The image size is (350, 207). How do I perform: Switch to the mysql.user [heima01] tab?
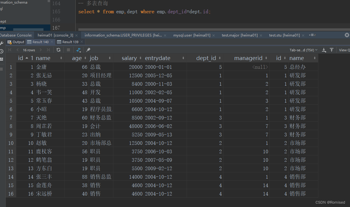(x=192, y=35)
